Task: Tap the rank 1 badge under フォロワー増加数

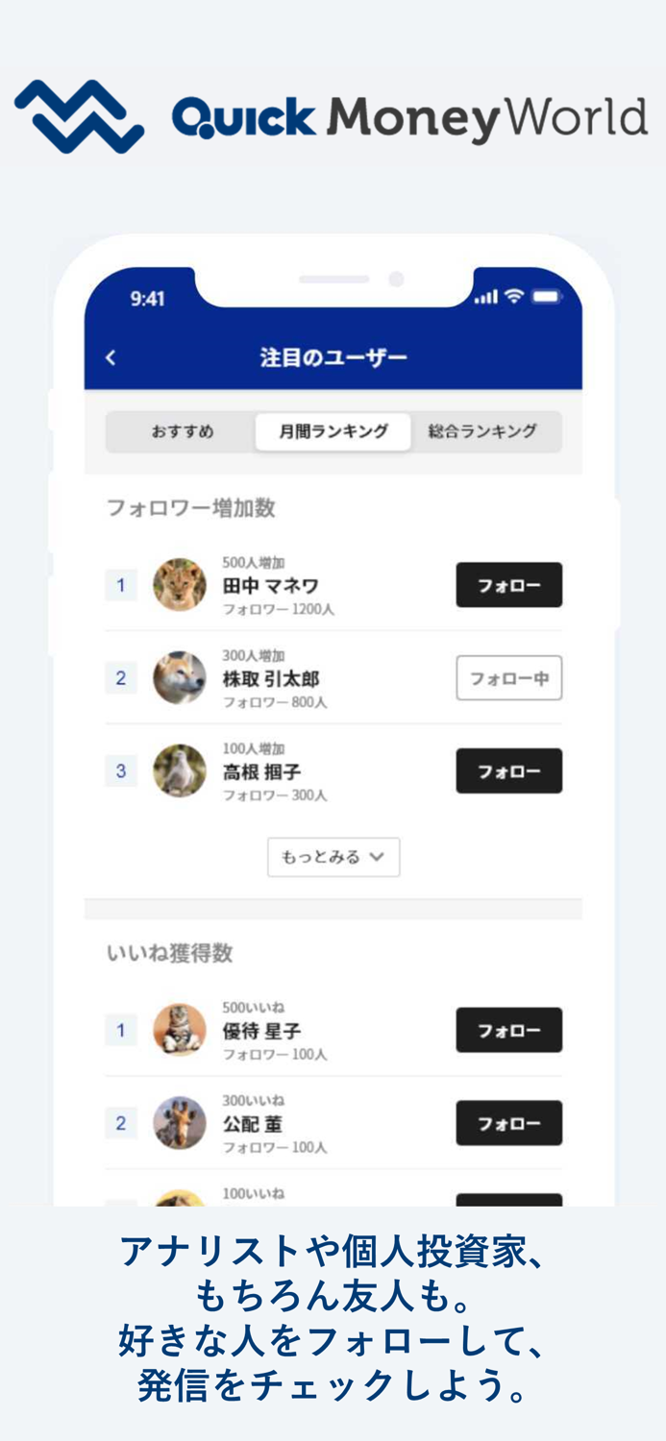Action: 121,585
